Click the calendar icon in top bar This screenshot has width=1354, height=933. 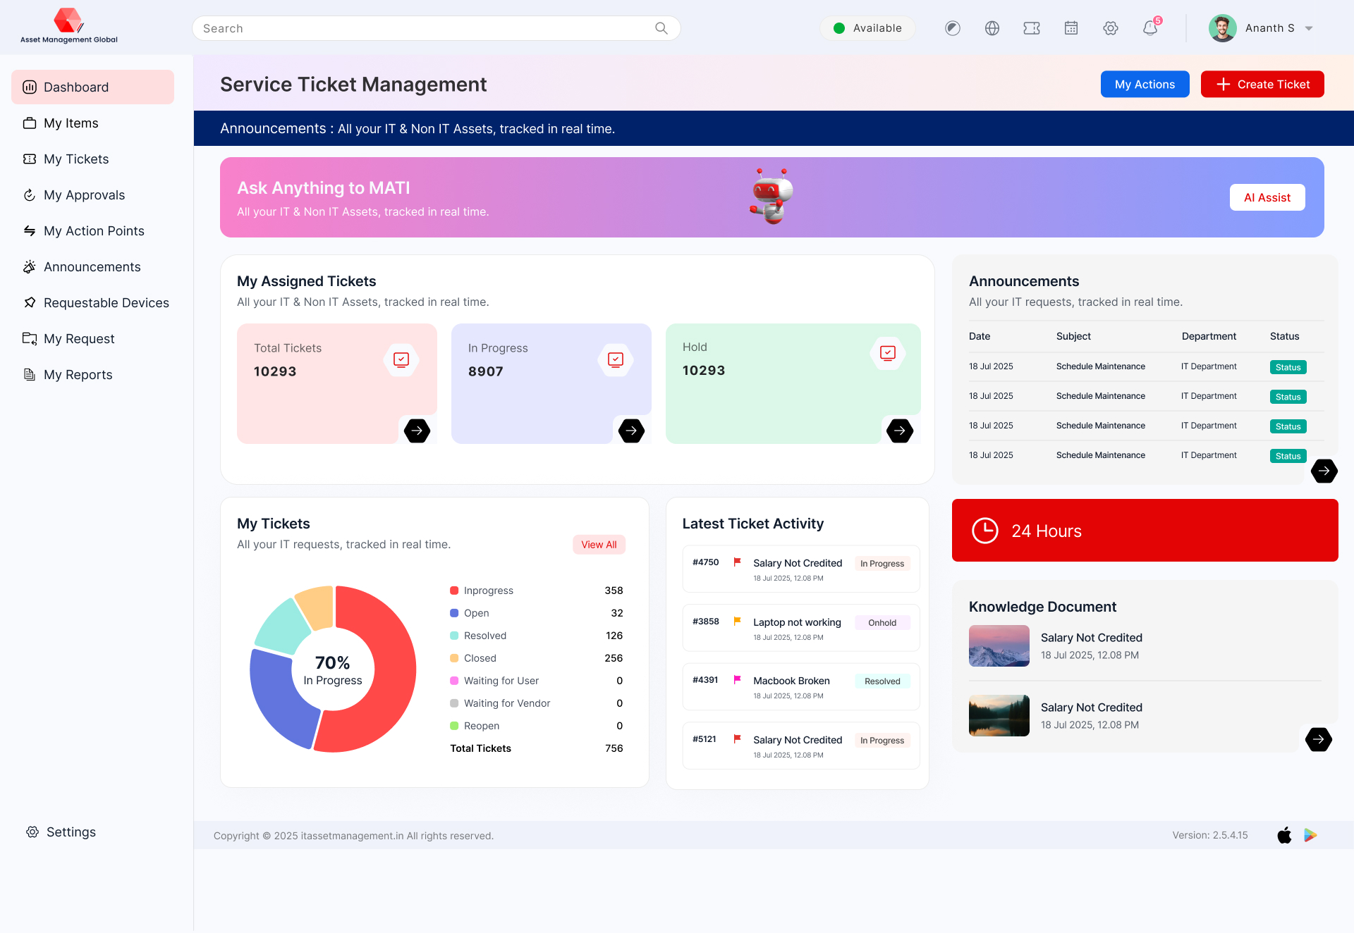coord(1071,28)
